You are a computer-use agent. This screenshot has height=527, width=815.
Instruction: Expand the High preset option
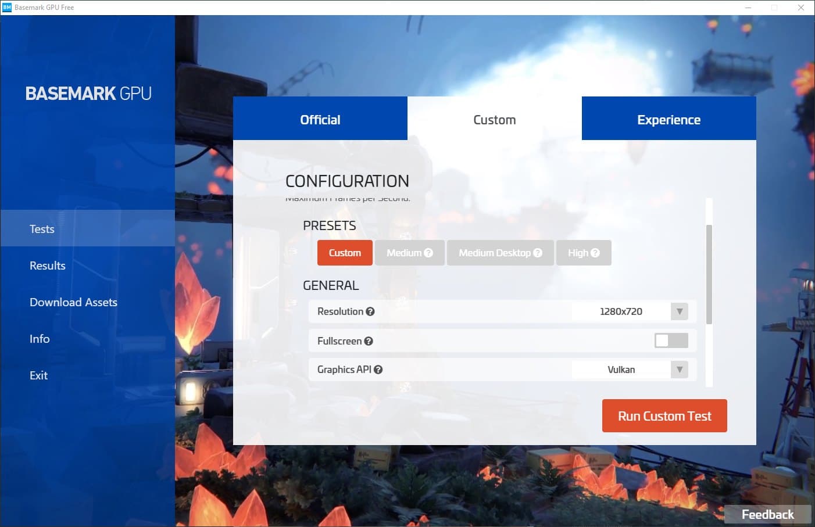(584, 252)
